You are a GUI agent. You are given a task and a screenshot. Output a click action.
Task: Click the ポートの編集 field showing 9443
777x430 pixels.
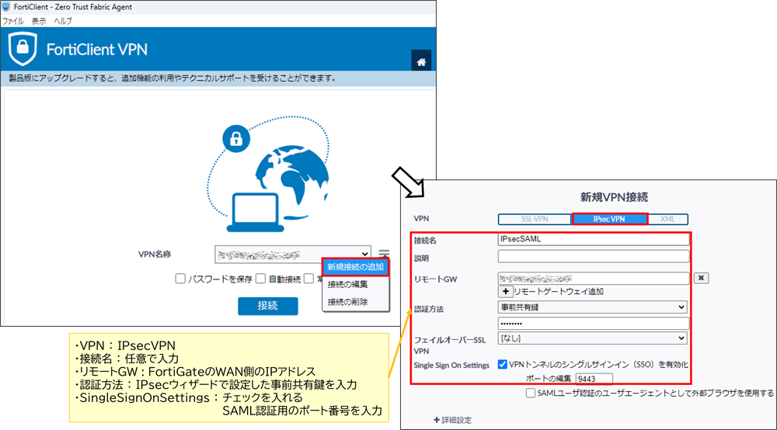tap(594, 379)
